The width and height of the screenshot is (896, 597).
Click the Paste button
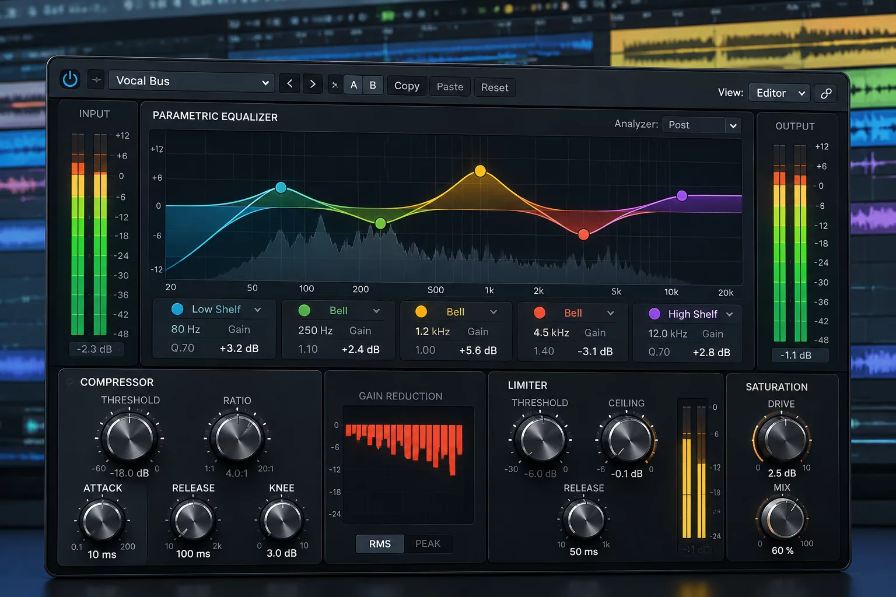pyautogui.click(x=450, y=87)
